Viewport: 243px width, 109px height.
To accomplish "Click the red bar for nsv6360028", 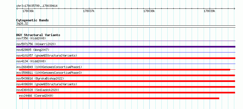I will pos(126,93).
